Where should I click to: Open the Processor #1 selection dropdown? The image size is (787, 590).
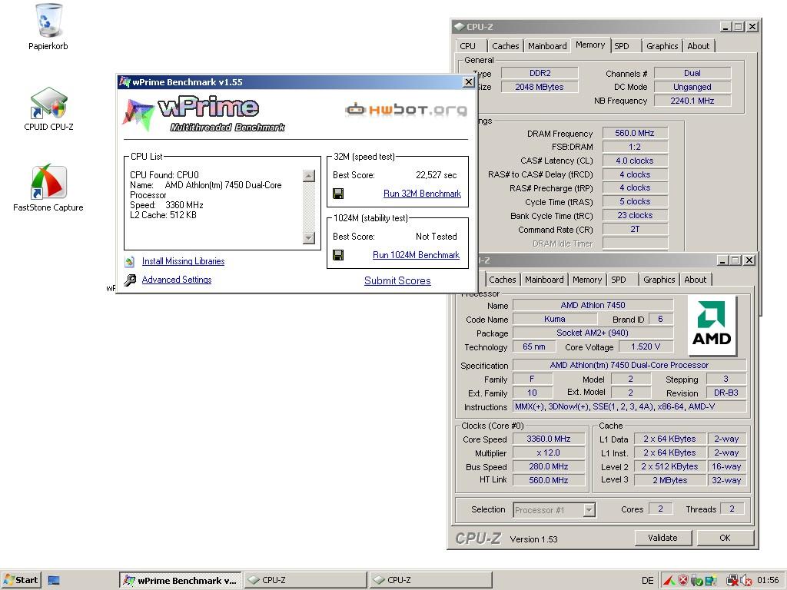554,510
